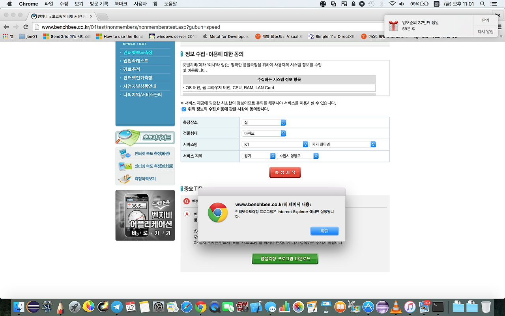The height and width of the screenshot is (316, 505).
Task: Open the 북마크 menu
Action: point(121,4)
